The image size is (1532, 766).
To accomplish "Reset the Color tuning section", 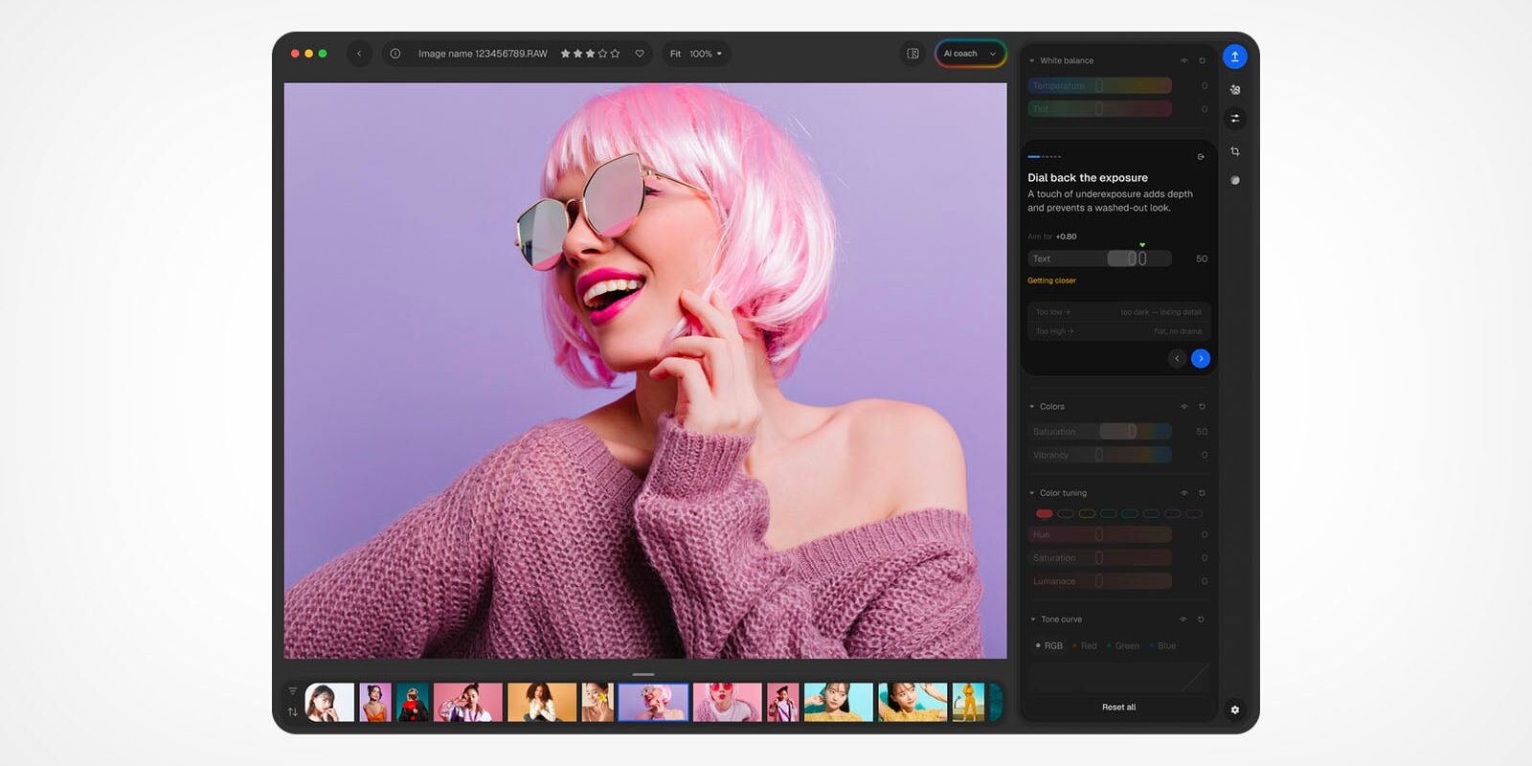I will tap(1203, 493).
